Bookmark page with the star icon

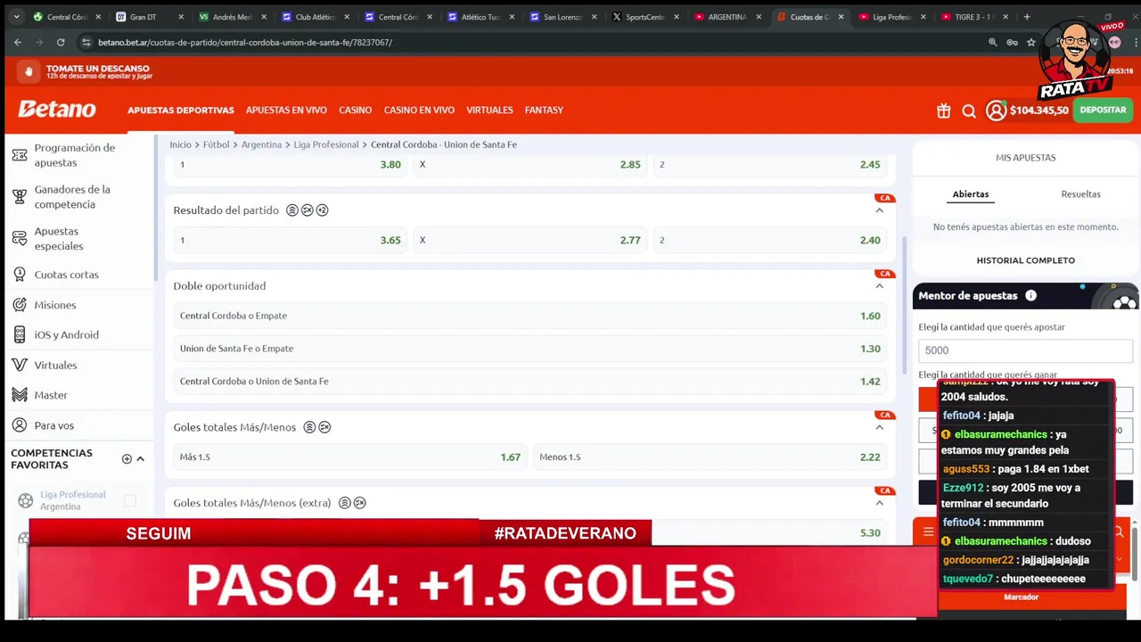[x=1031, y=42]
